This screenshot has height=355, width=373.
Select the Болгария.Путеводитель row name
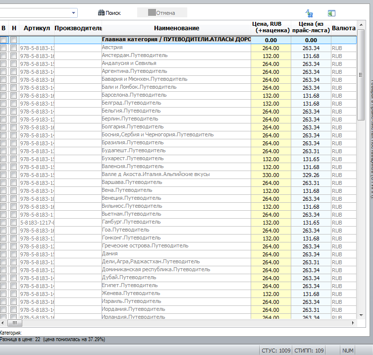pos(133,126)
